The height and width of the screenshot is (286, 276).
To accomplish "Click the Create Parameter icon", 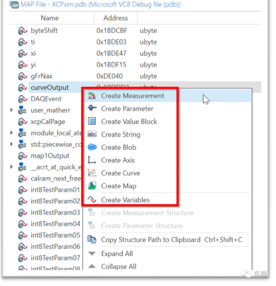I will click(x=92, y=108).
